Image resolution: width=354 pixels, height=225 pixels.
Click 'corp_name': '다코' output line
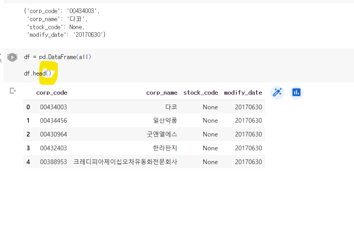click(x=57, y=19)
